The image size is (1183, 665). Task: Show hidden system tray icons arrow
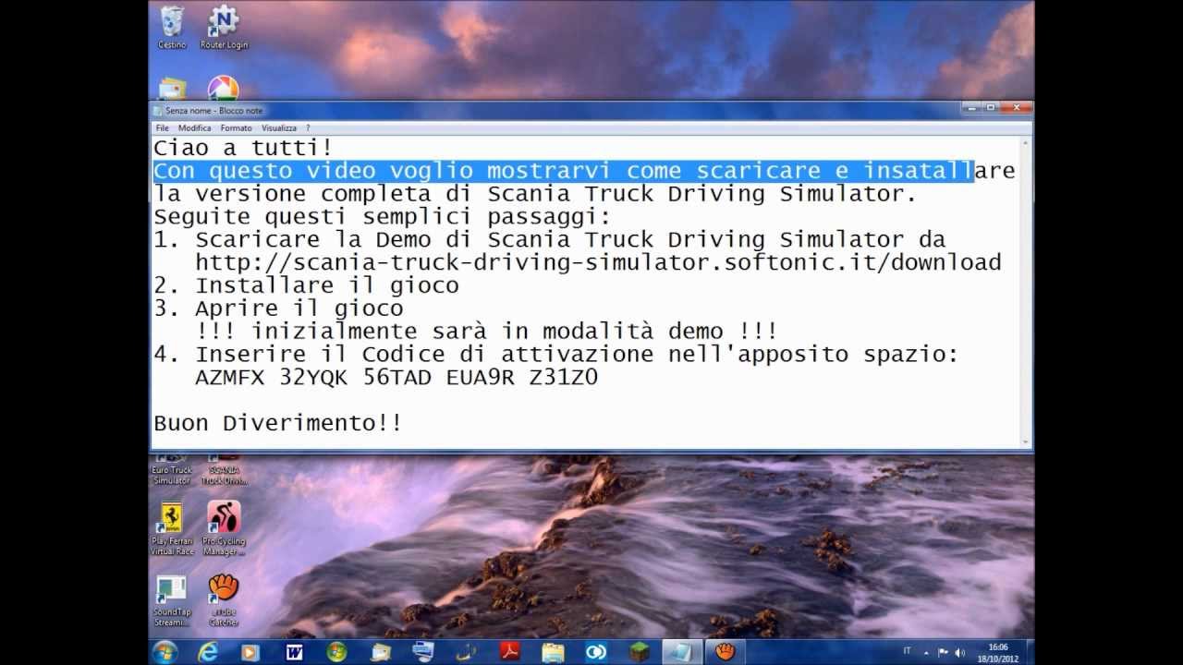click(926, 652)
